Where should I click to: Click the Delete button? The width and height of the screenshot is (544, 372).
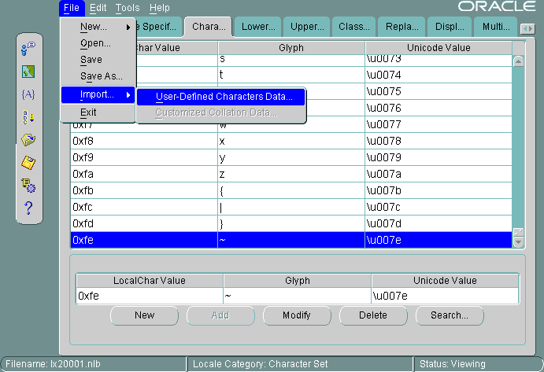tap(372, 315)
